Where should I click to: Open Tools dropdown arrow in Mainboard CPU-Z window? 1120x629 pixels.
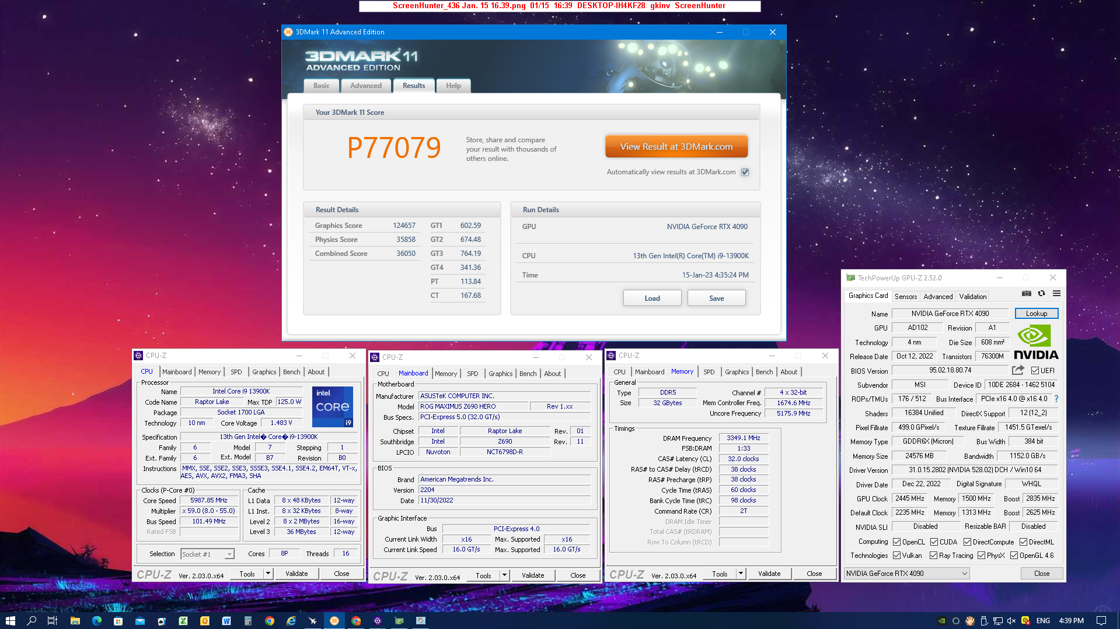click(x=504, y=575)
